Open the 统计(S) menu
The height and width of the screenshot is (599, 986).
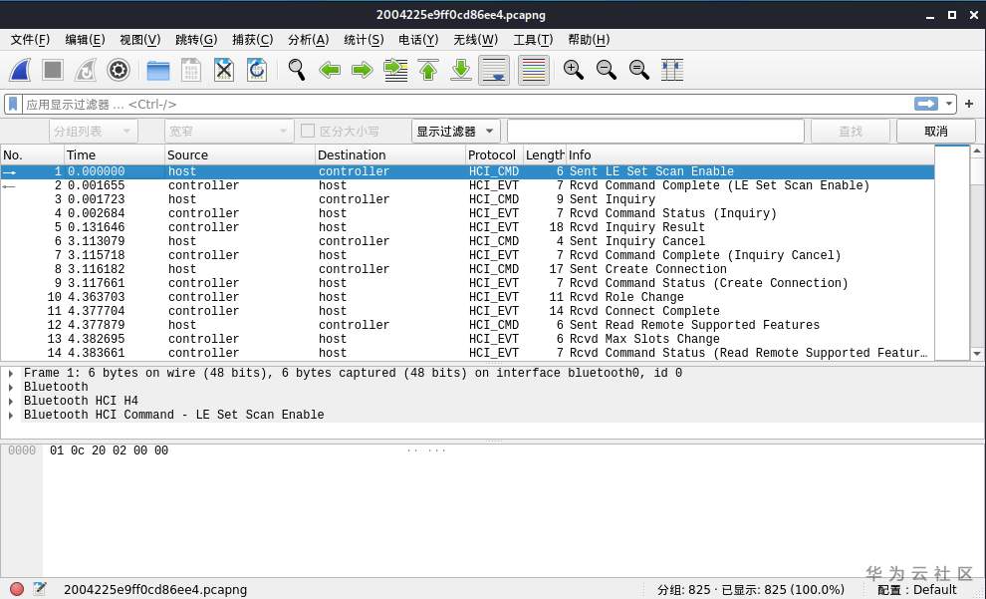364,40
